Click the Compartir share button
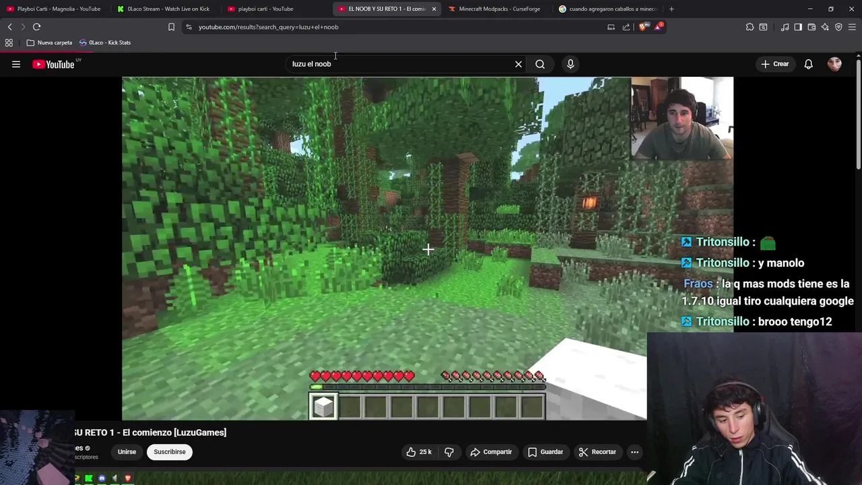This screenshot has height=485, width=862. click(491, 452)
